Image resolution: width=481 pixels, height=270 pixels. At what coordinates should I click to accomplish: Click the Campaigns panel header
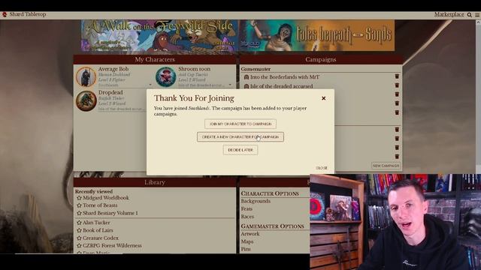click(321, 59)
